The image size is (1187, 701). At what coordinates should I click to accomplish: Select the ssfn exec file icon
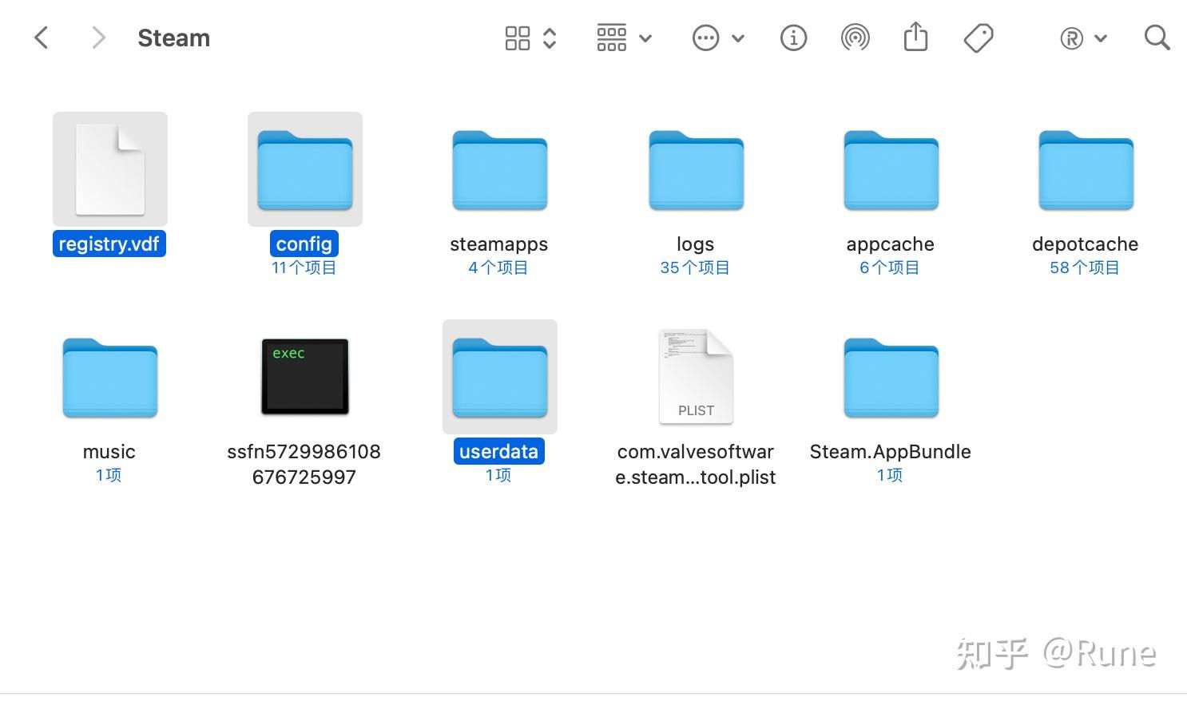coord(305,376)
